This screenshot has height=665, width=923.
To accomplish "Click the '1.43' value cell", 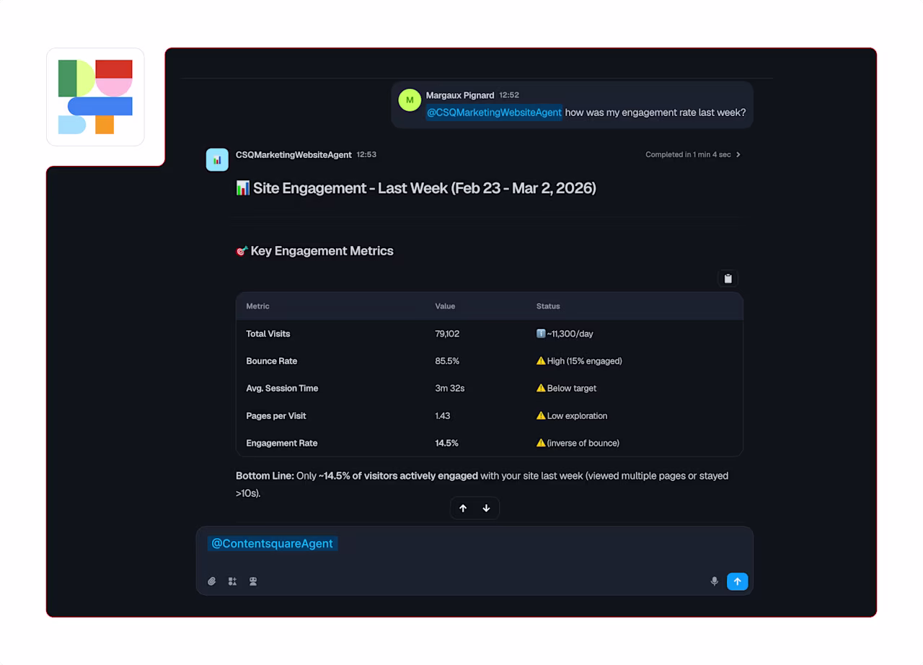I will pos(443,416).
